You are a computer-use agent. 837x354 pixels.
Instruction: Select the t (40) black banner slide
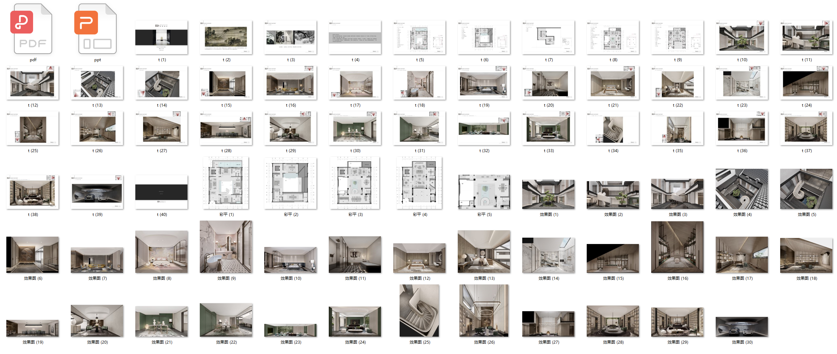(x=161, y=192)
